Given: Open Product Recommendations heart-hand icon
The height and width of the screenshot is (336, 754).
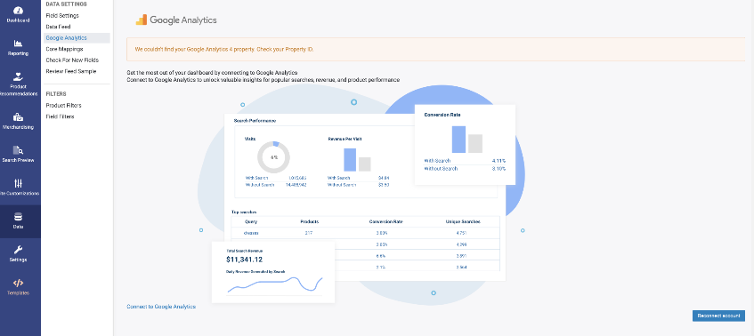Looking at the screenshot, I should 18,76.
